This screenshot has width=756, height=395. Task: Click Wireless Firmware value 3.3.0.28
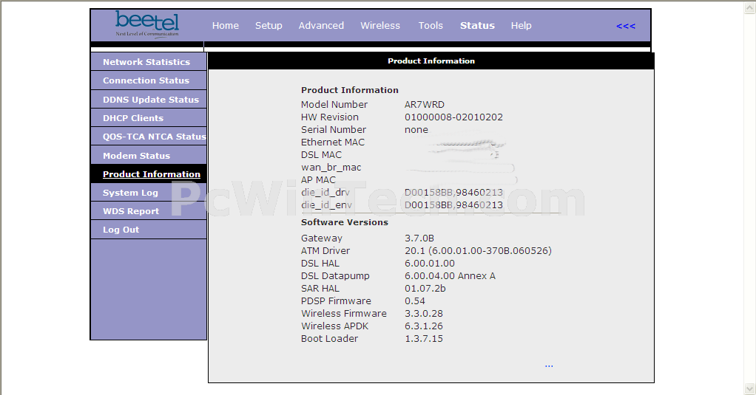[423, 313]
